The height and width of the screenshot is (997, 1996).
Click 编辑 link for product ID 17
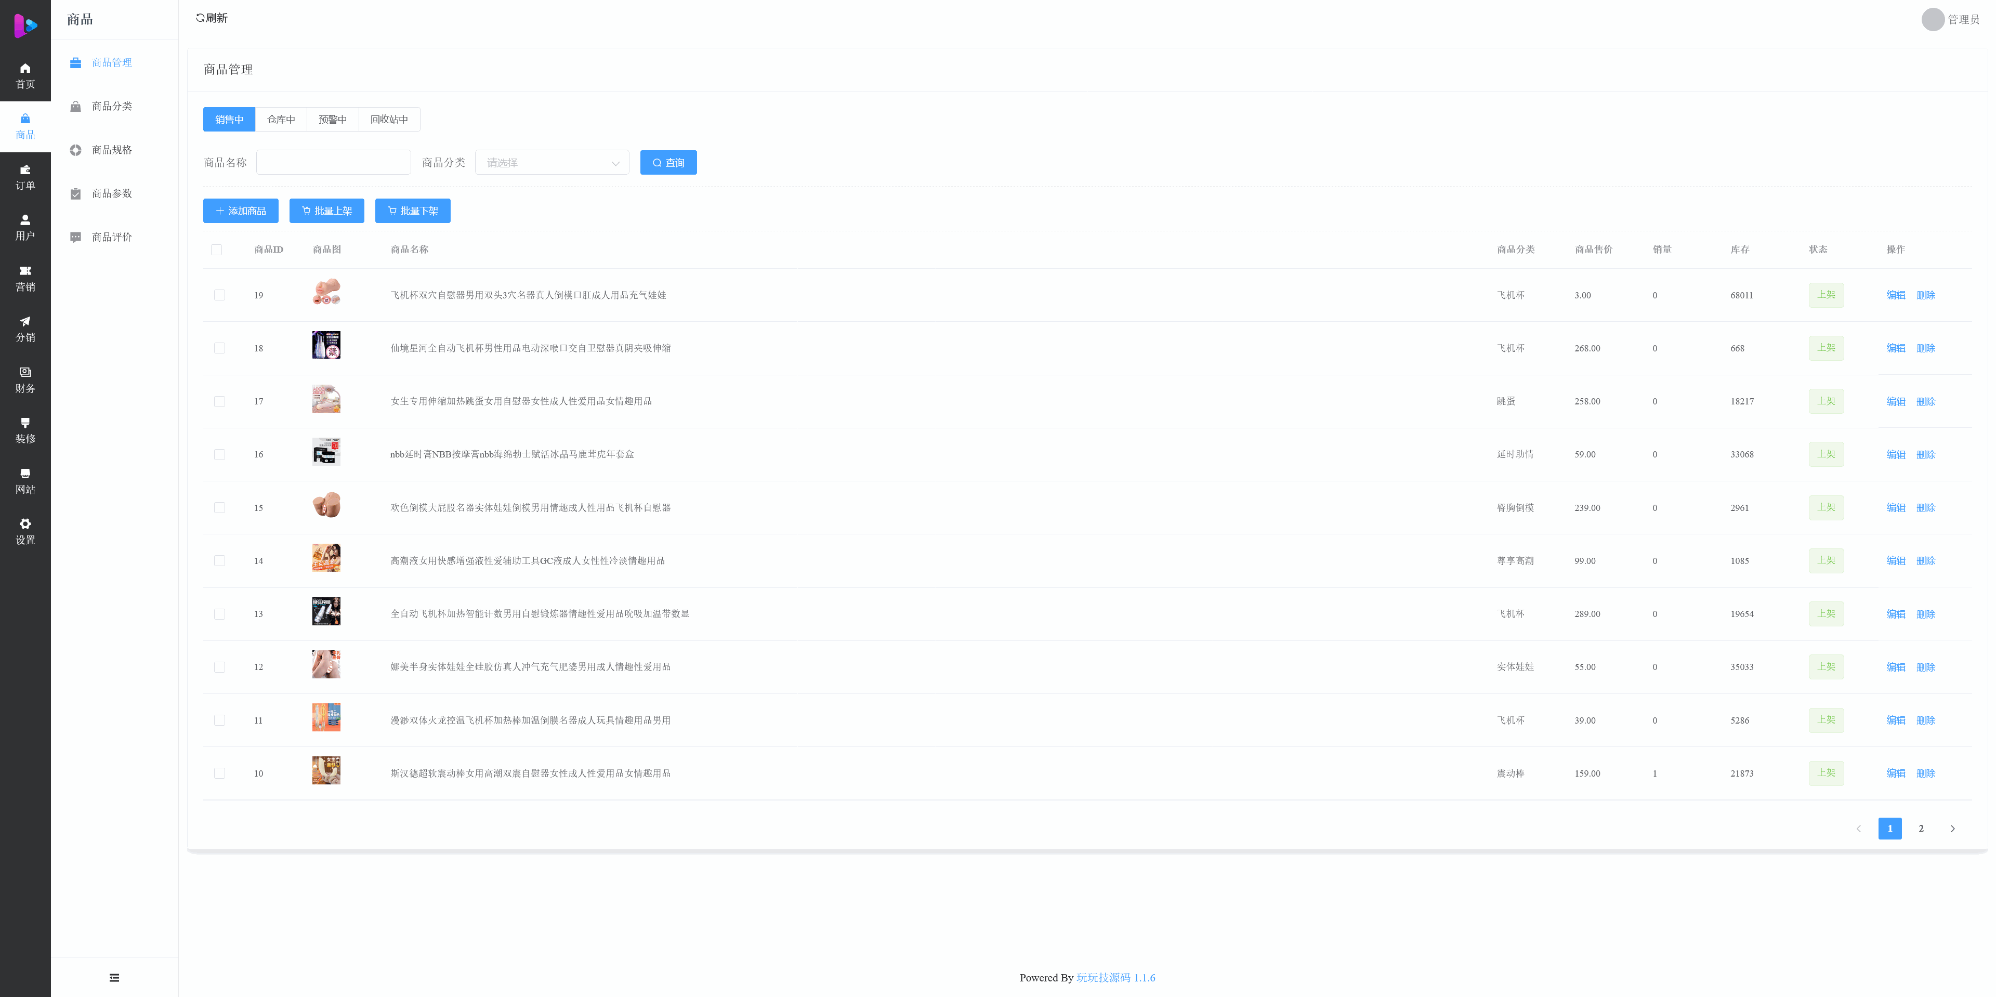click(x=1895, y=401)
